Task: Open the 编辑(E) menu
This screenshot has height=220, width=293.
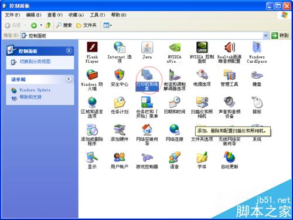Action: pyautogui.click(x=33, y=15)
